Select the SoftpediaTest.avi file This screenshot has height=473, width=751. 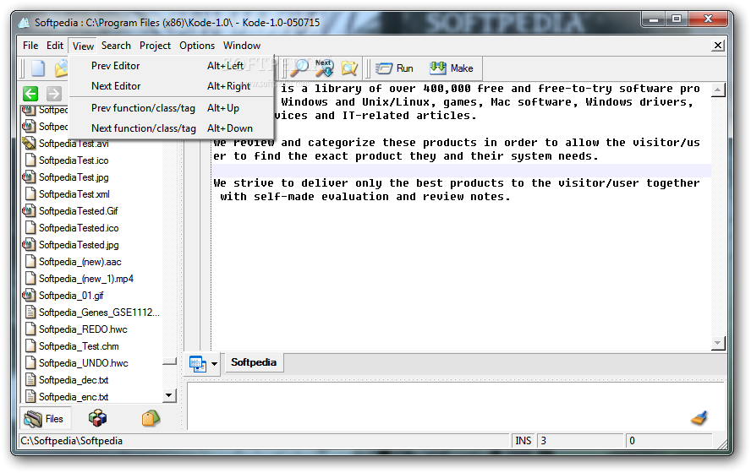(74, 144)
